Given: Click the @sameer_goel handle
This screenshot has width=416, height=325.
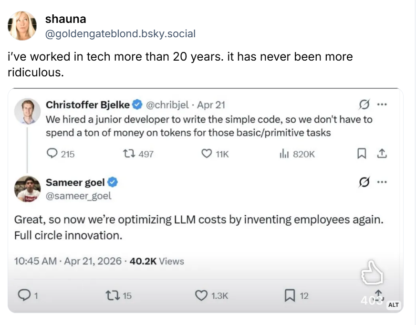Looking at the screenshot, I should coord(78,196).
